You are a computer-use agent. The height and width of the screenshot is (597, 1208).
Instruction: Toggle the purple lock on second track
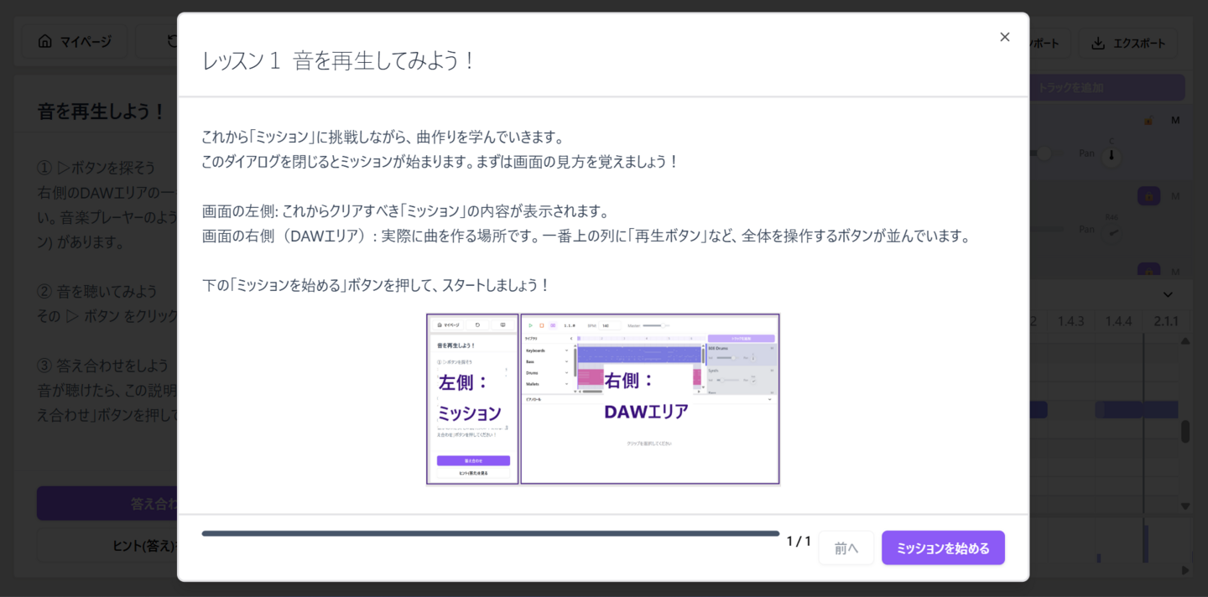point(1148,196)
